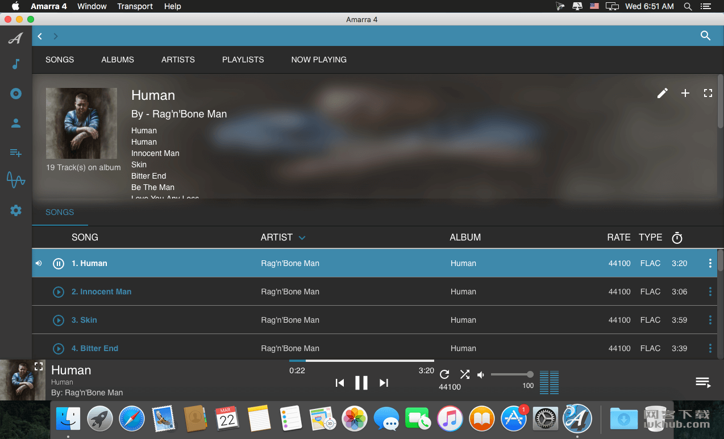Open more options for Innocent Man row

[710, 292]
